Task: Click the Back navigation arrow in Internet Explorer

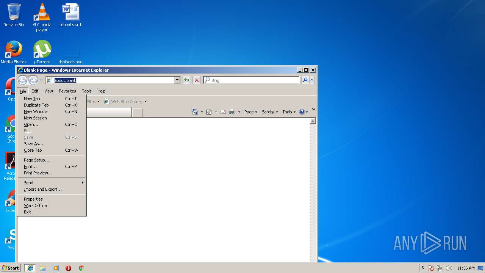Action: pos(22,80)
